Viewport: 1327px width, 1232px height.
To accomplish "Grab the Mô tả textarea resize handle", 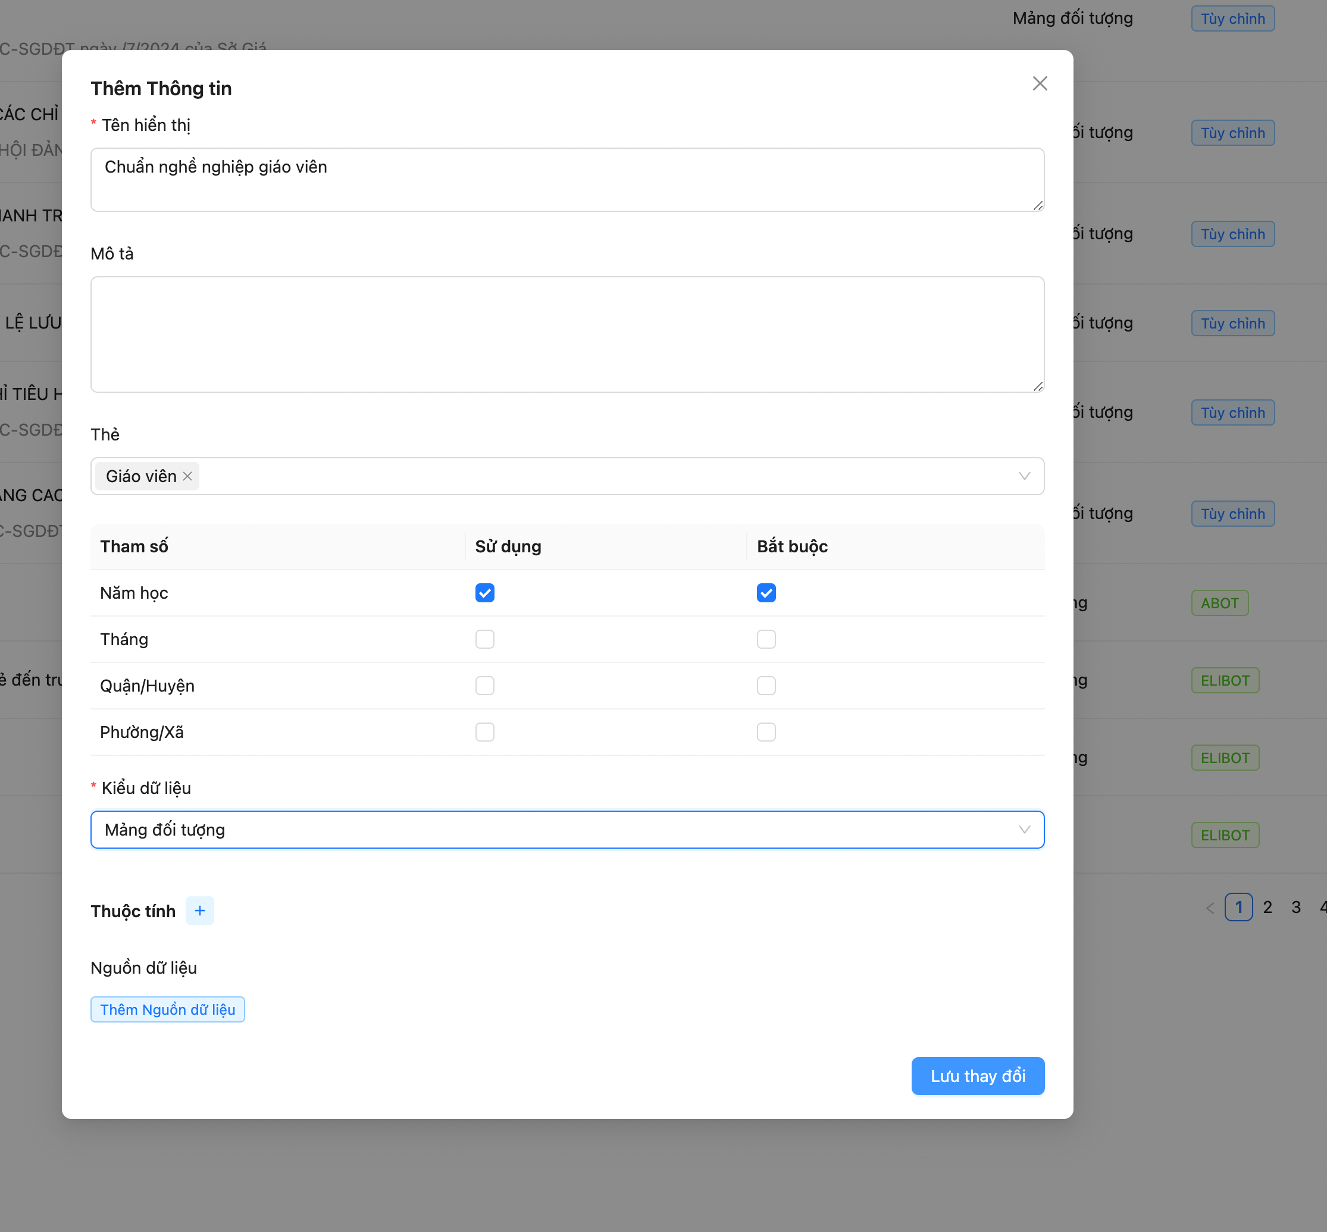I will coord(1038,387).
